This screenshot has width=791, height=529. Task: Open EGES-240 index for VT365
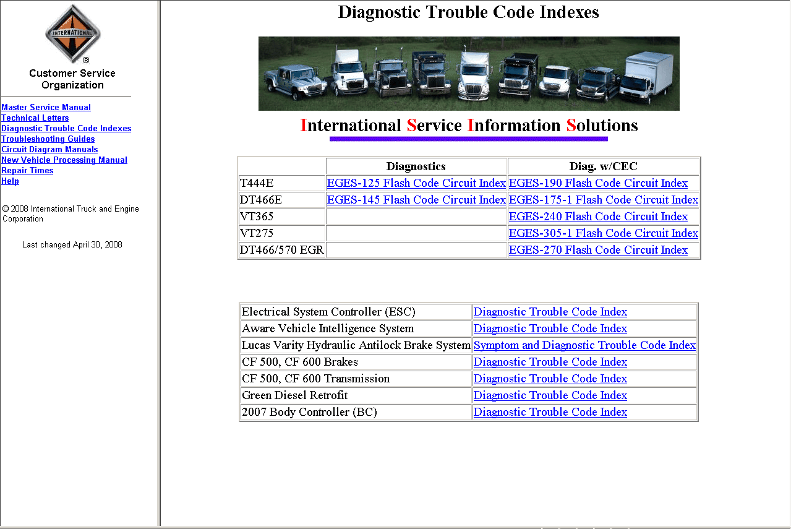598,217
